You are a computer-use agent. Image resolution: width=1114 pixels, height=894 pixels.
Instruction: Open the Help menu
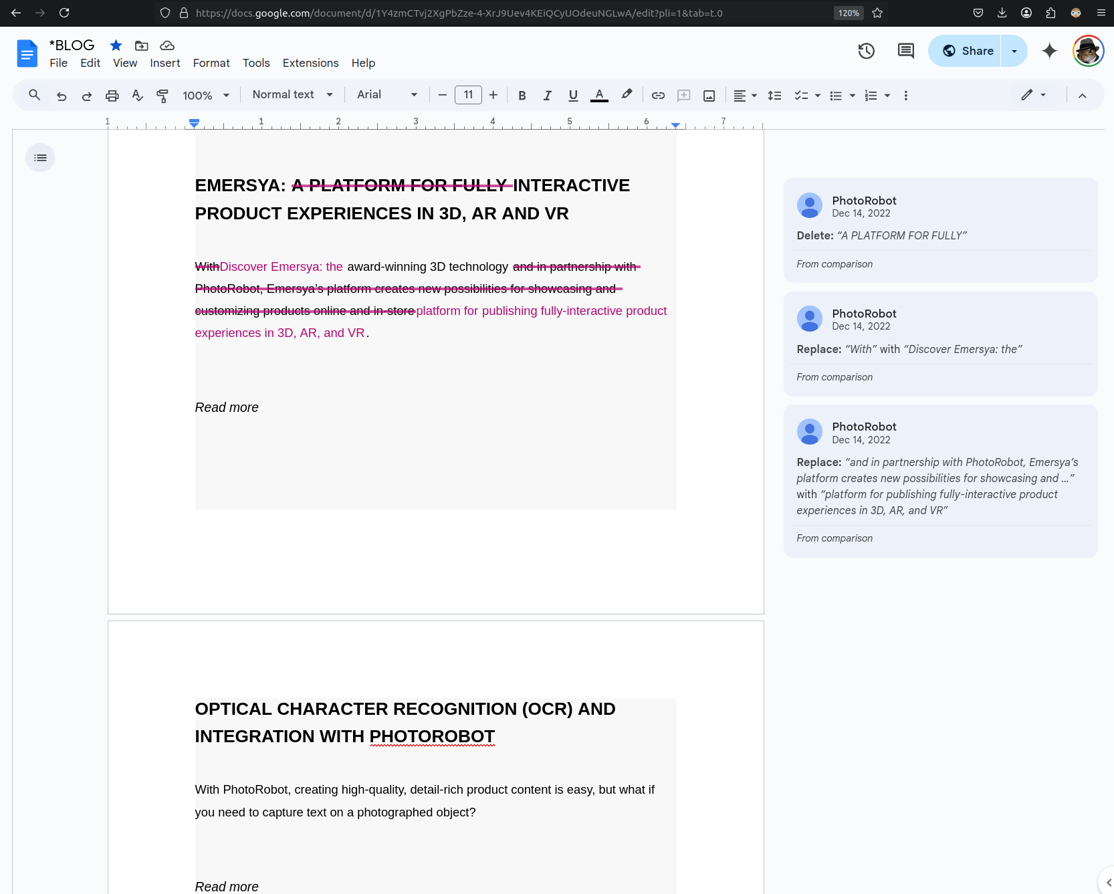[363, 63]
